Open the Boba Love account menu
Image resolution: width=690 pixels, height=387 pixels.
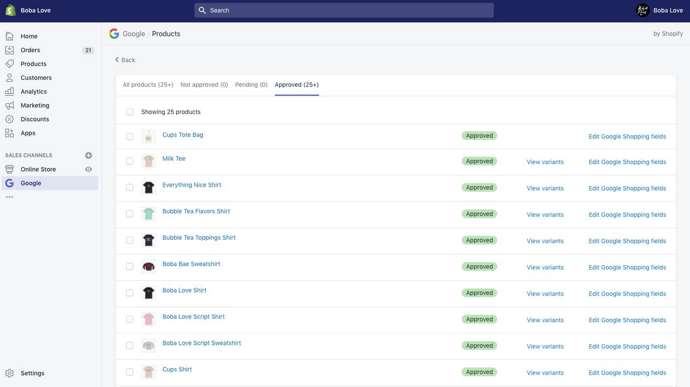pyautogui.click(x=660, y=11)
